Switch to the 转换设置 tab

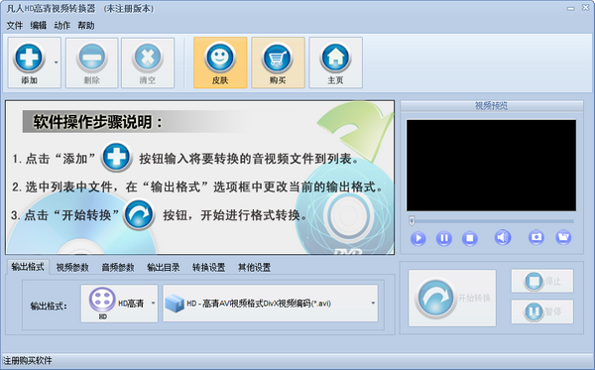[208, 267]
